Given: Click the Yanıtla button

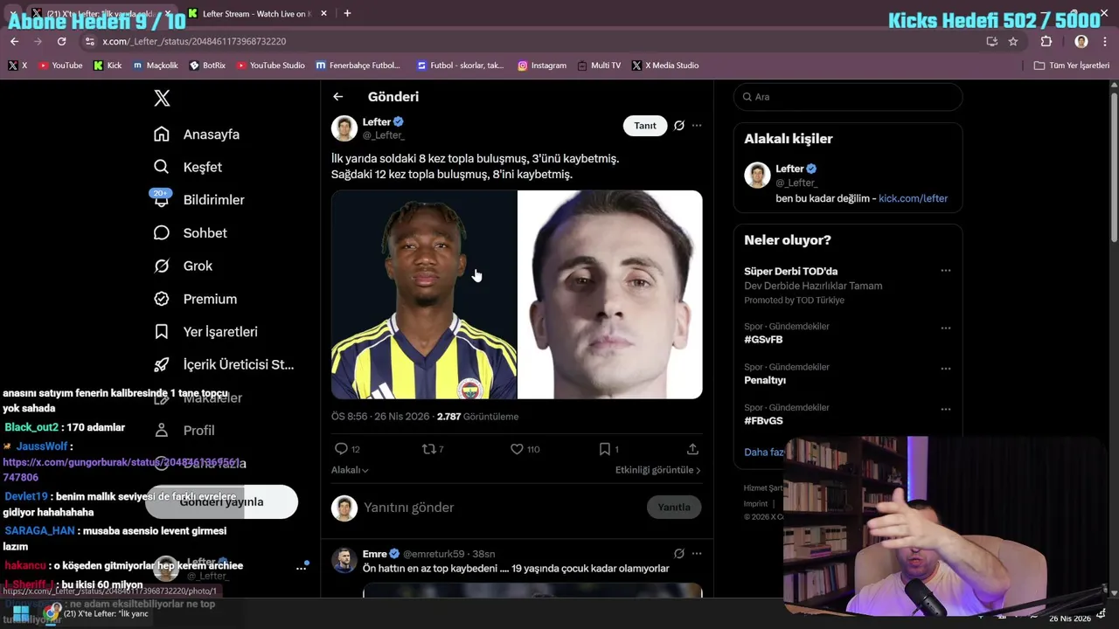Looking at the screenshot, I should click(x=674, y=508).
